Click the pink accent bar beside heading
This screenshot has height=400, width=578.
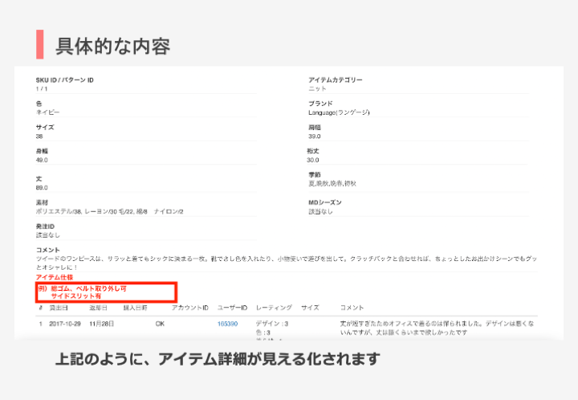[39, 45]
